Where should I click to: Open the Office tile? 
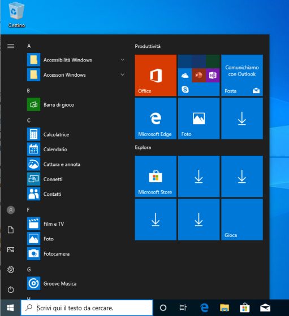click(156, 75)
